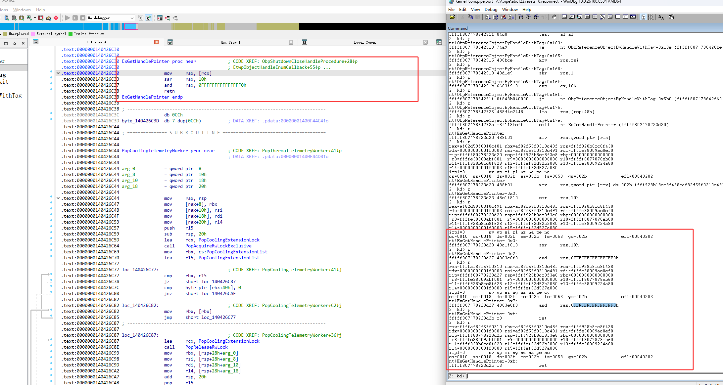Collapse the ExGetHandlePointer function chevron
723x385 pixels.
pyautogui.click(x=58, y=73)
